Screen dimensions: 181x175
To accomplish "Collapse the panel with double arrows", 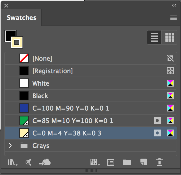I will [174, 5].
